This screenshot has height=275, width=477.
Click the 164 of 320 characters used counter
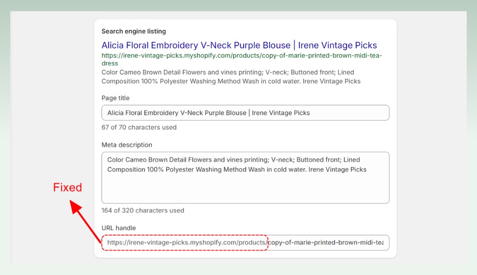(143, 210)
